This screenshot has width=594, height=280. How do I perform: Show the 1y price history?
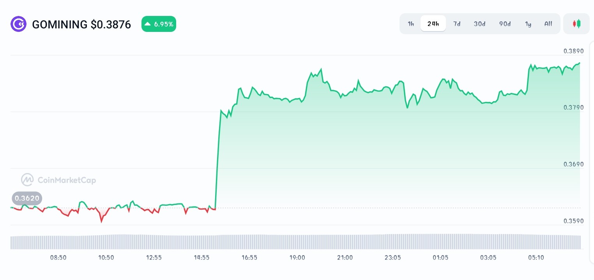[528, 24]
